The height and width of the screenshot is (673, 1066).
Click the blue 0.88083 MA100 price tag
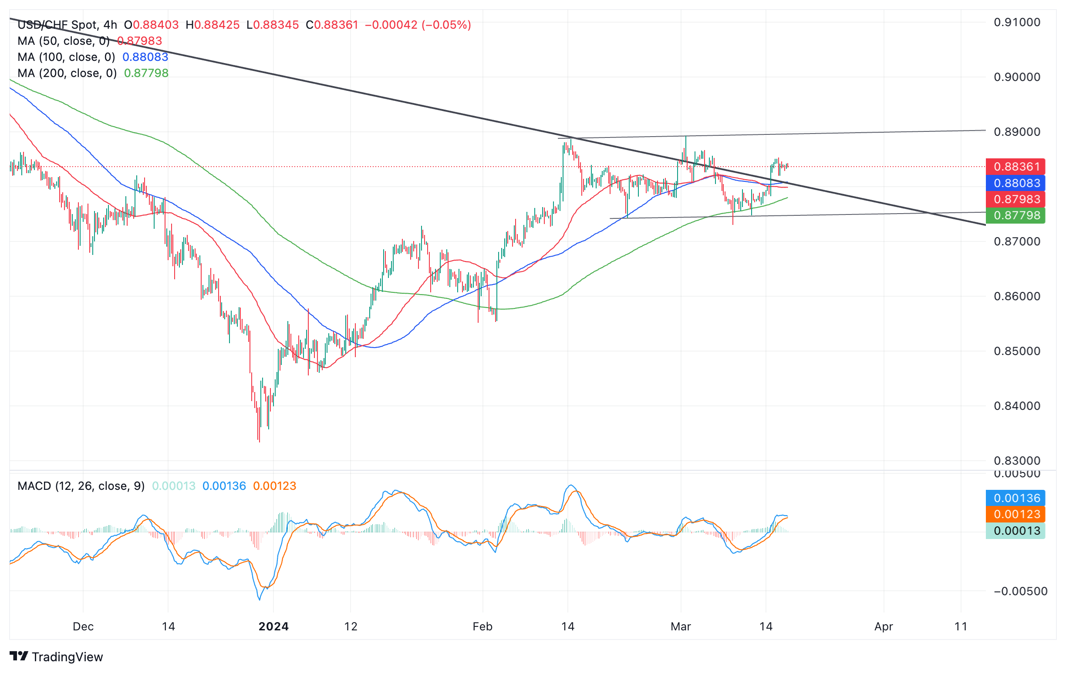(1015, 183)
